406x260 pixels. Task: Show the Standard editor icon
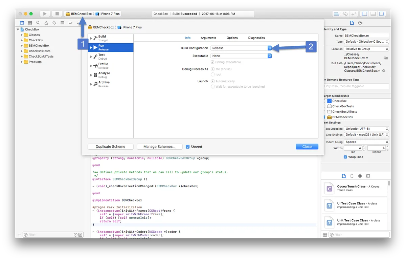pyautogui.click(x=336, y=14)
